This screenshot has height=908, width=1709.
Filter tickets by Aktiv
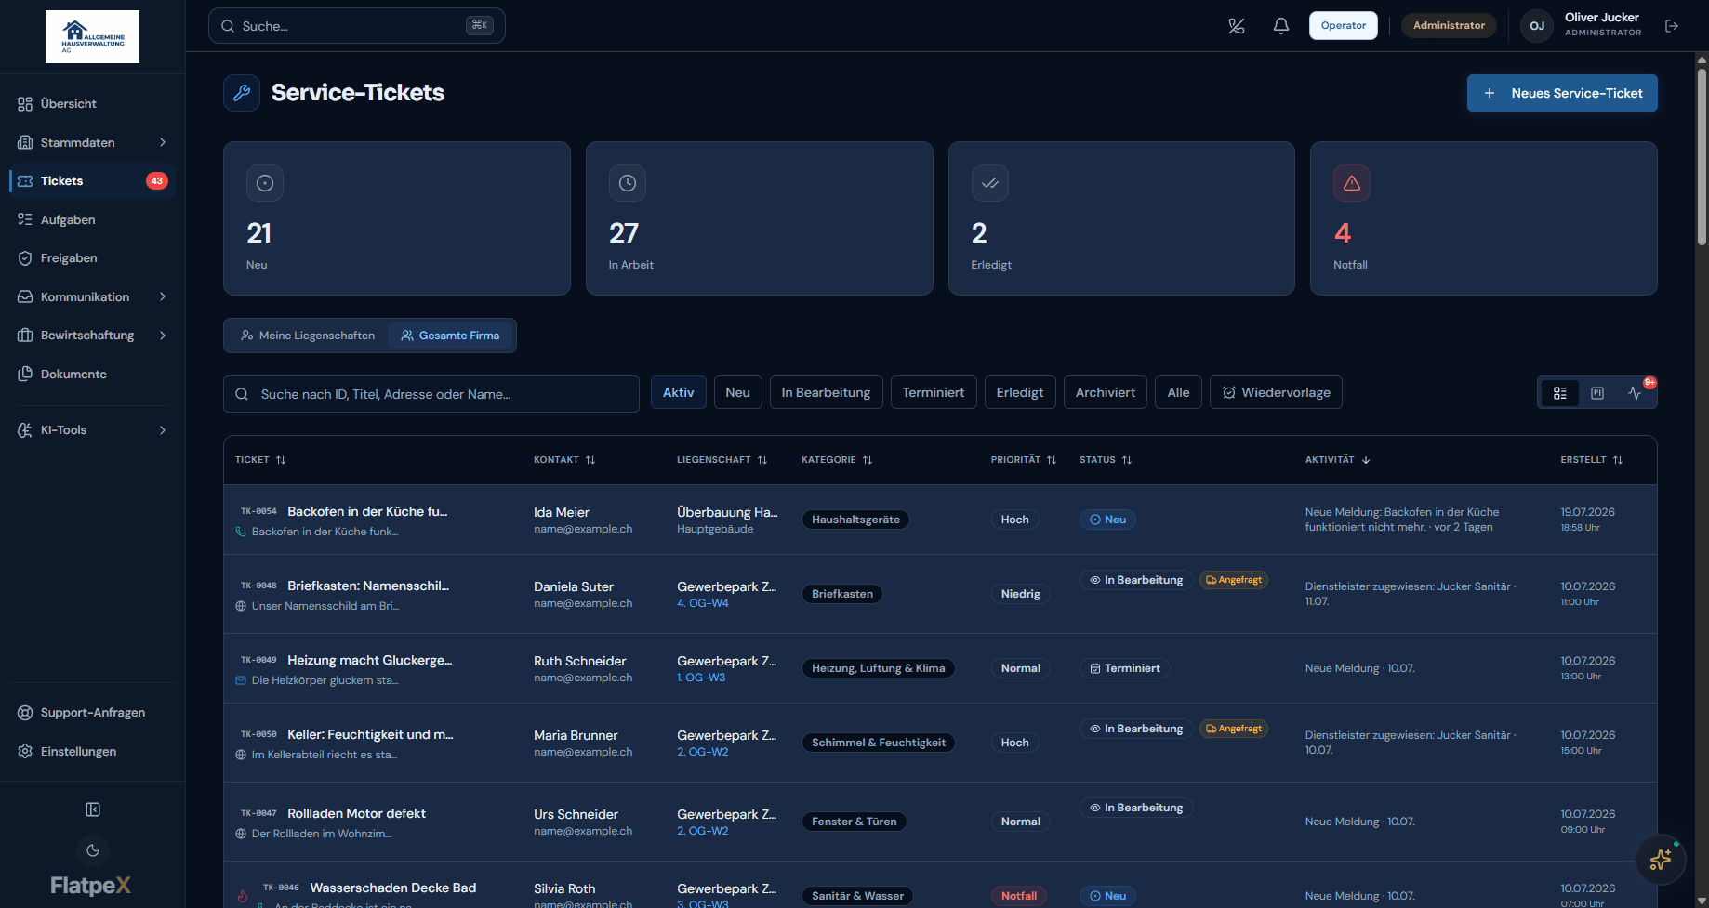pyautogui.click(x=679, y=392)
